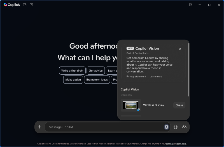Share the Wireless Display window
This screenshot has width=224, height=147.
[179, 105]
